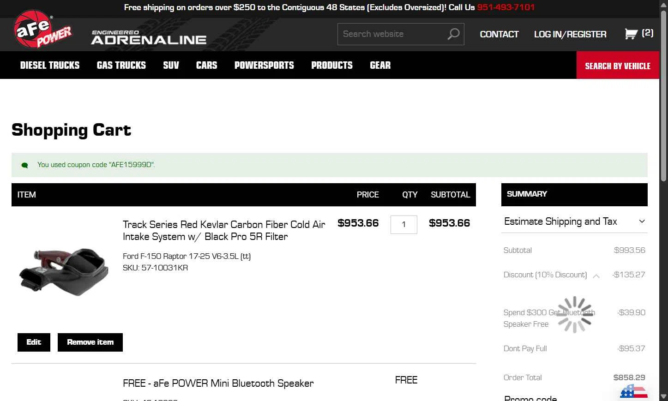Open the Products menu
This screenshot has width=668, height=401.
click(x=332, y=66)
